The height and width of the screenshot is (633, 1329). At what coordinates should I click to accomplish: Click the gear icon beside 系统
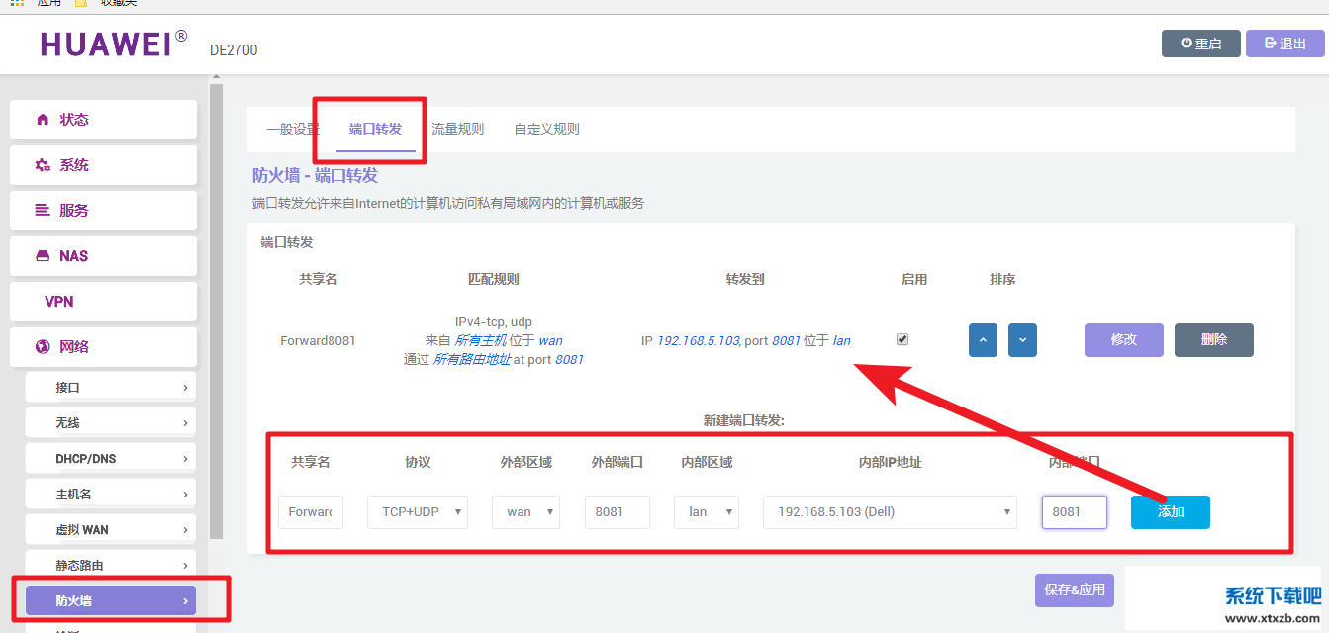tap(43, 165)
